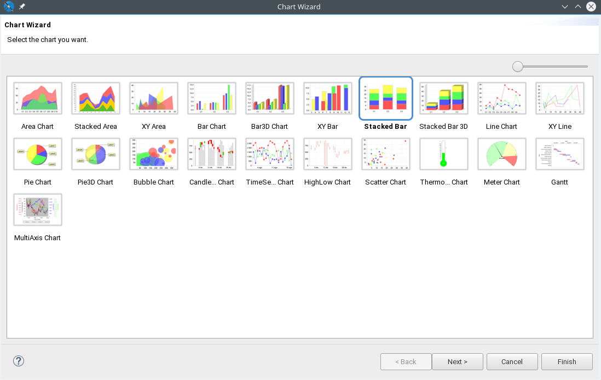The height and width of the screenshot is (380, 601).
Task: Select the Pie Chart icon
Action: 38,154
